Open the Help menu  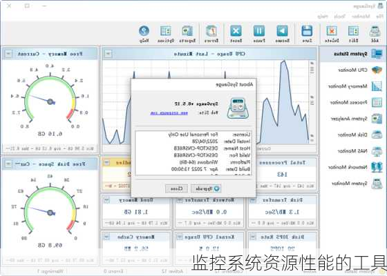click(323, 17)
